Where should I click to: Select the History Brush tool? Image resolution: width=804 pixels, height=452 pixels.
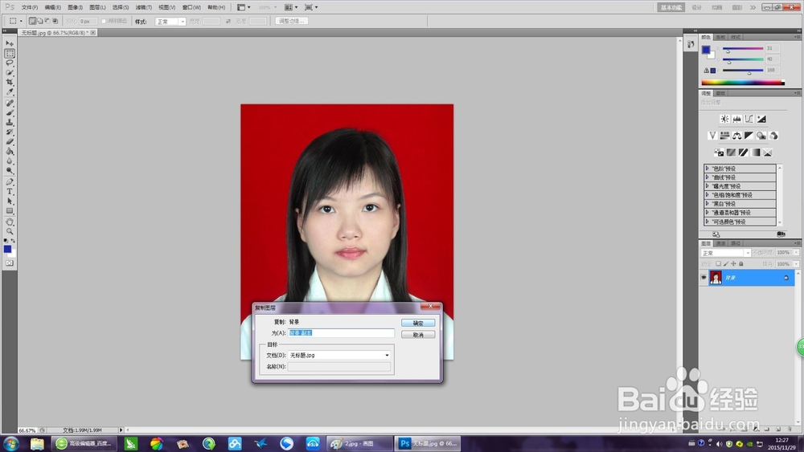click(x=10, y=132)
